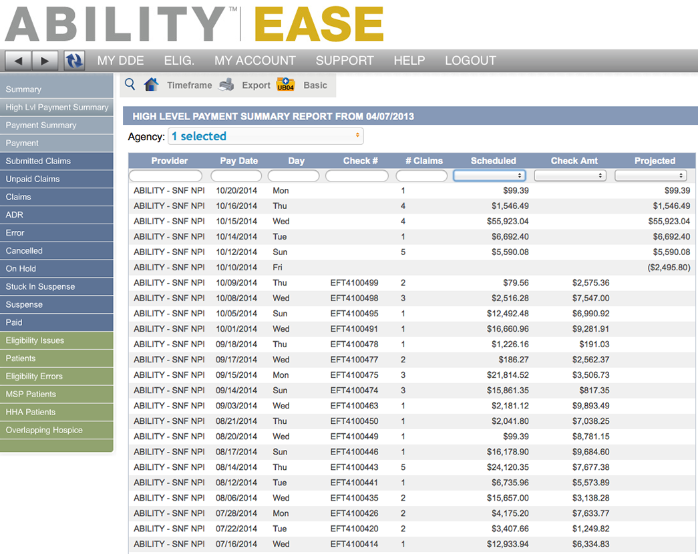The image size is (698, 554).
Task: Switch to Basic view
Action: pos(315,85)
